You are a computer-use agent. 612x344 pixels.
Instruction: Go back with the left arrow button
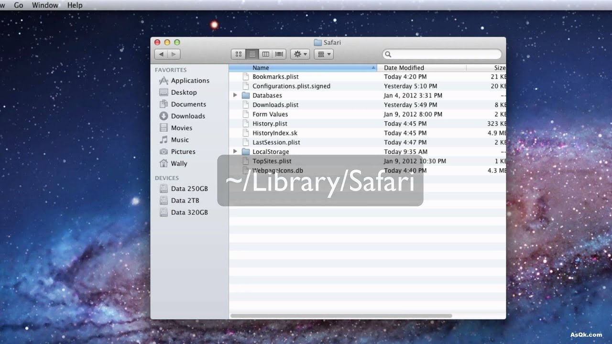point(161,54)
